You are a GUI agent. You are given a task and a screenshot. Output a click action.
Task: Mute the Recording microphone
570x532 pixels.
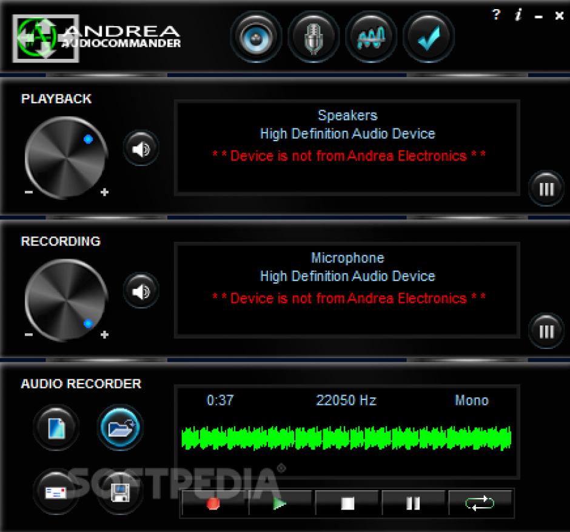(x=141, y=291)
